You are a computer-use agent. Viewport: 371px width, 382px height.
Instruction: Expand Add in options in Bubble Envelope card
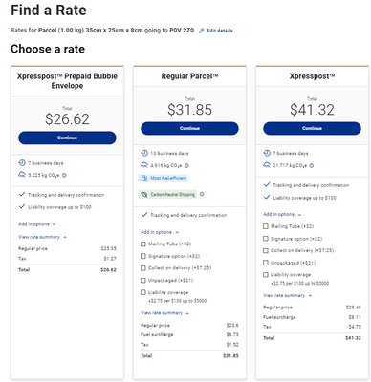point(37,224)
